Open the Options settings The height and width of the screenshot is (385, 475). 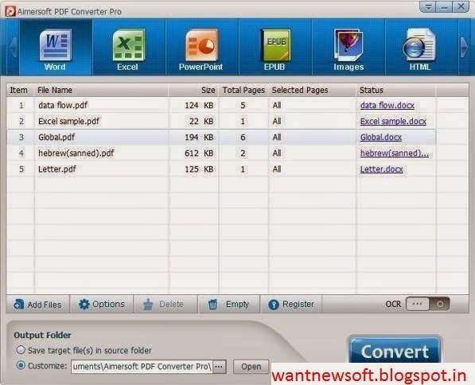pyautogui.click(x=102, y=304)
